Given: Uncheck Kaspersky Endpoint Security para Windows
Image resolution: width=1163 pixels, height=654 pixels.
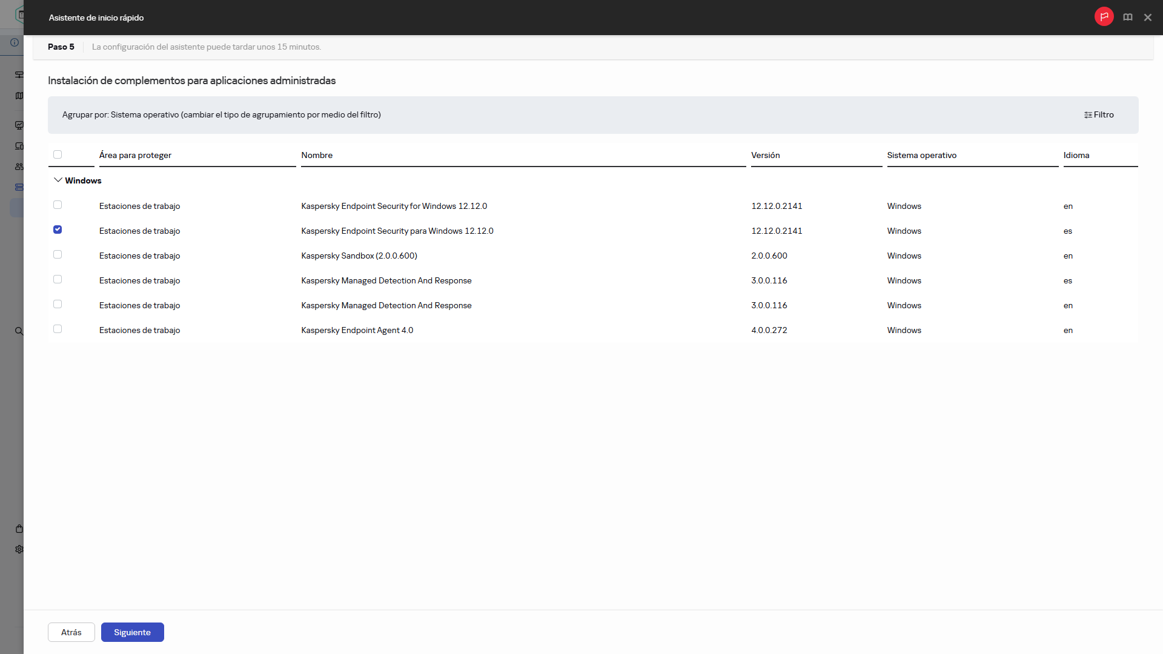Looking at the screenshot, I should click(58, 230).
